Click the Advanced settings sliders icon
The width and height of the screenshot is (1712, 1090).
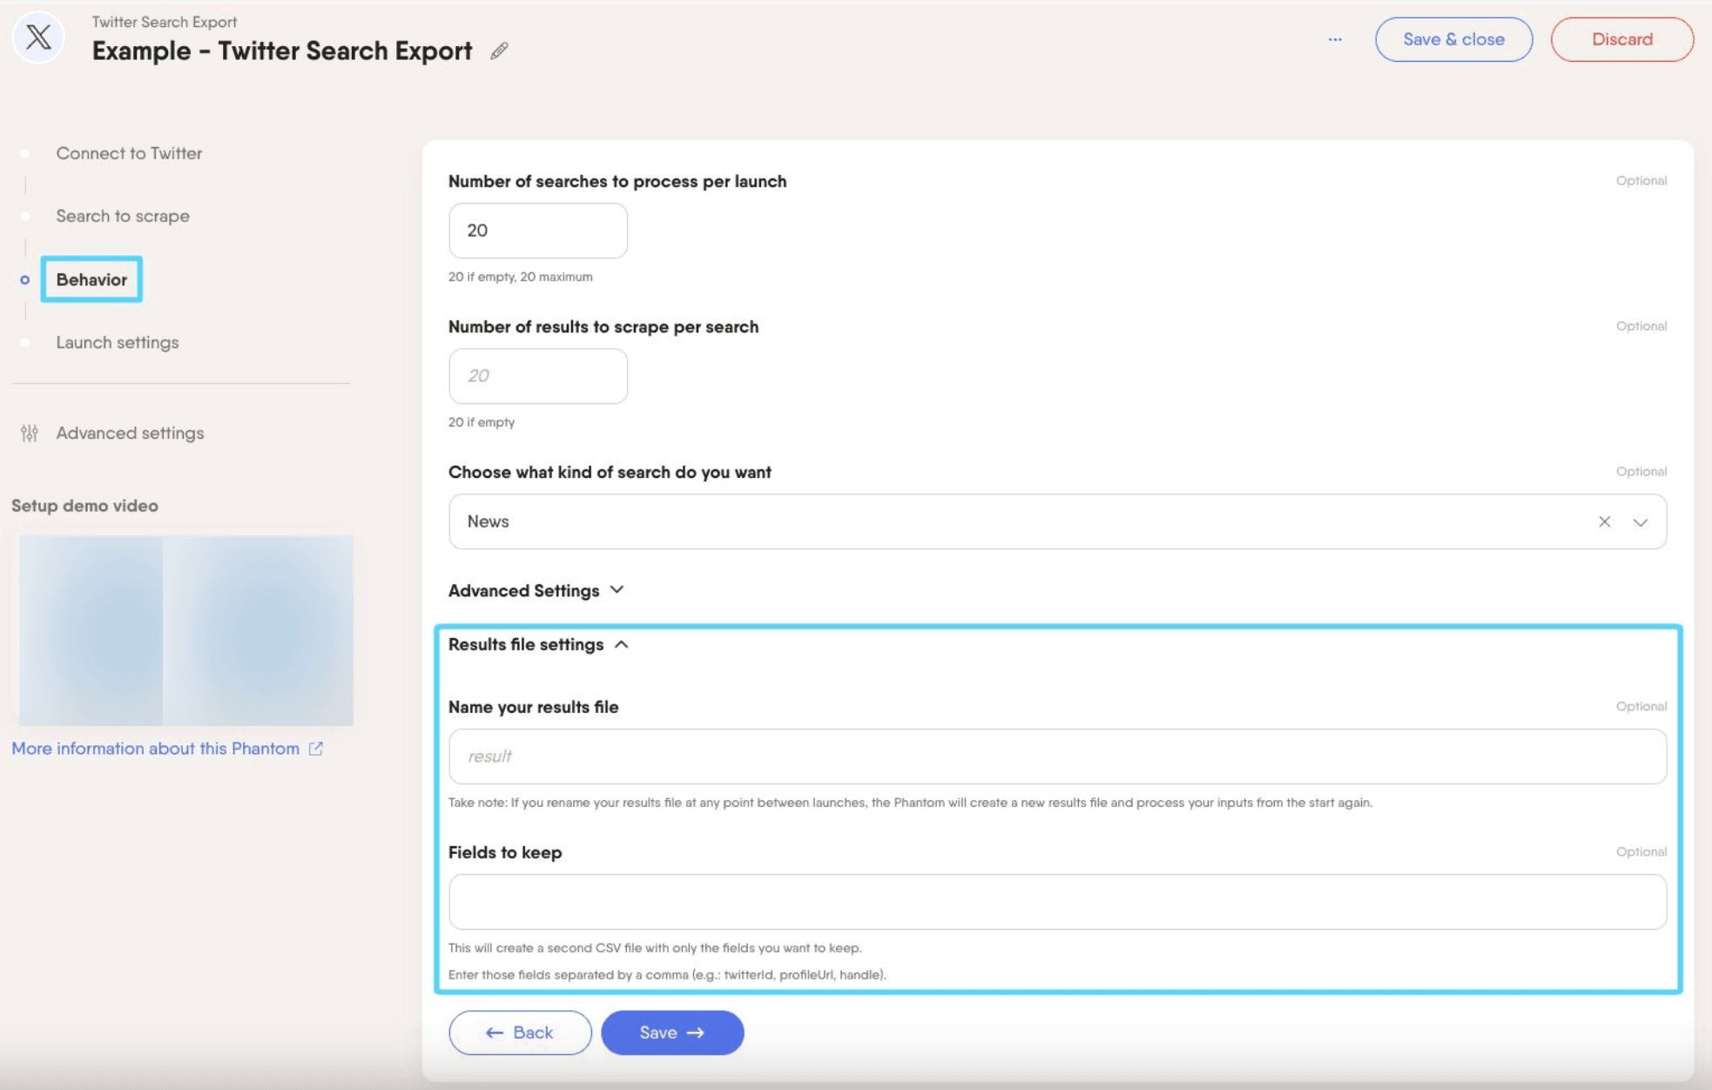click(30, 434)
